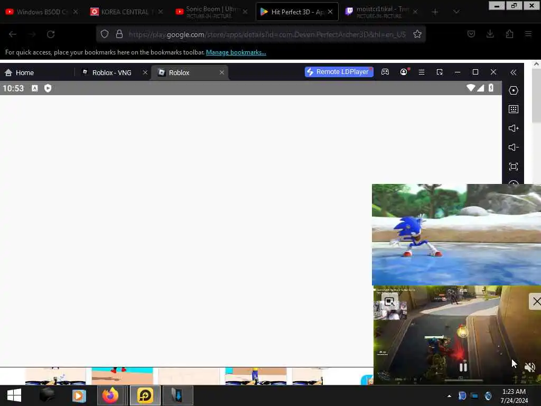The width and height of the screenshot is (541, 406).
Task: Close the Roblox - VNG emulator tab
Action: (145, 72)
